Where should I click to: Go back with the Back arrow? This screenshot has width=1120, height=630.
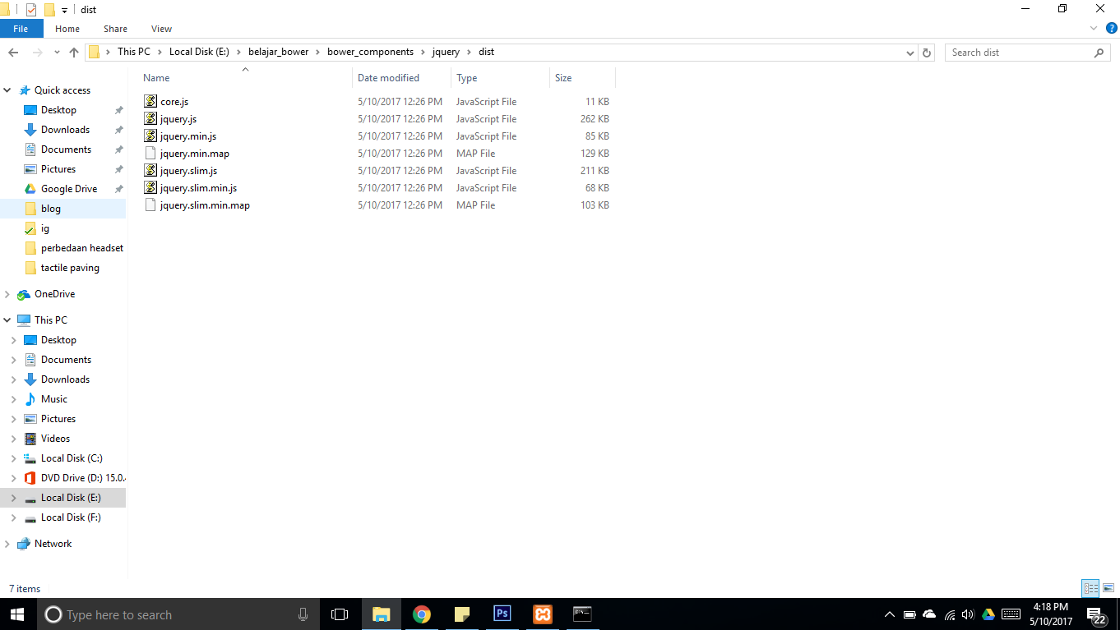click(13, 53)
